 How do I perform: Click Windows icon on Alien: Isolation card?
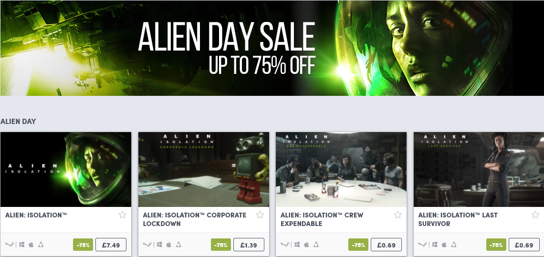[x=21, y=245]
